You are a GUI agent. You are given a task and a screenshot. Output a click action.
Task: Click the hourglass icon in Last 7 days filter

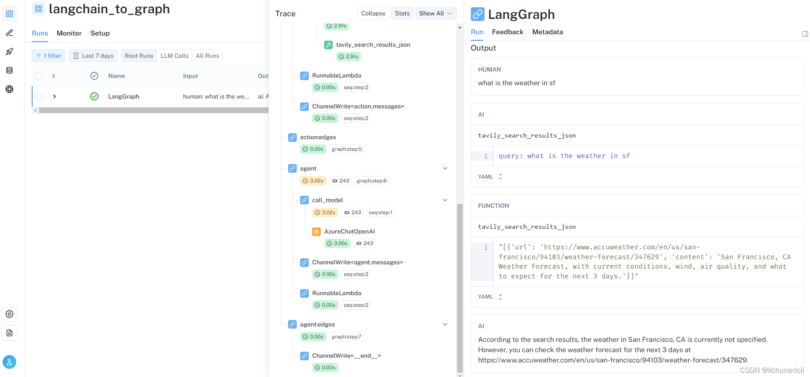pos(76,56)
